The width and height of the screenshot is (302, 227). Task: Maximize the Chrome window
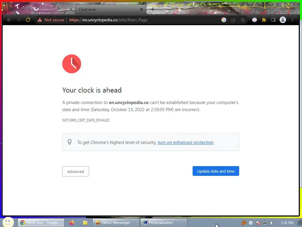coord(282,4)
